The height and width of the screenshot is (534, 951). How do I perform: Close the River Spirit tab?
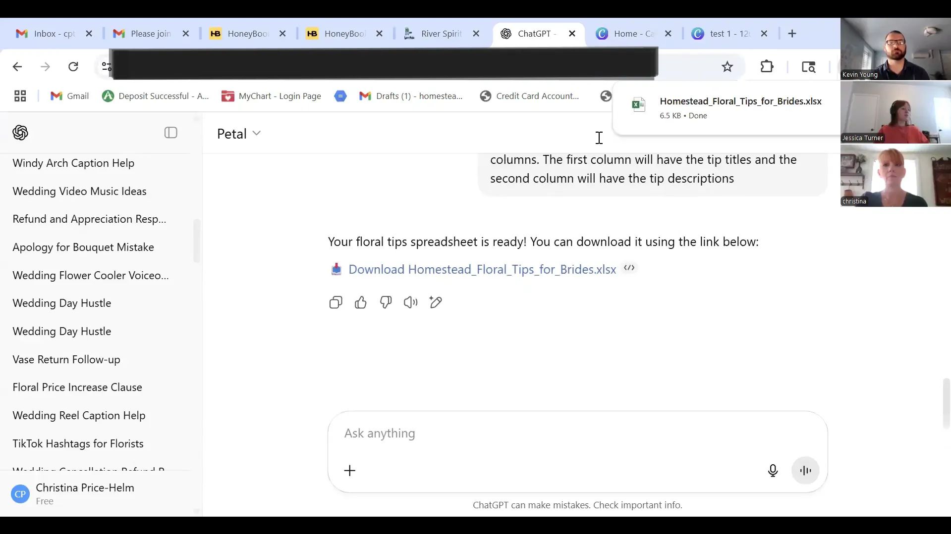tap(476, 34)
